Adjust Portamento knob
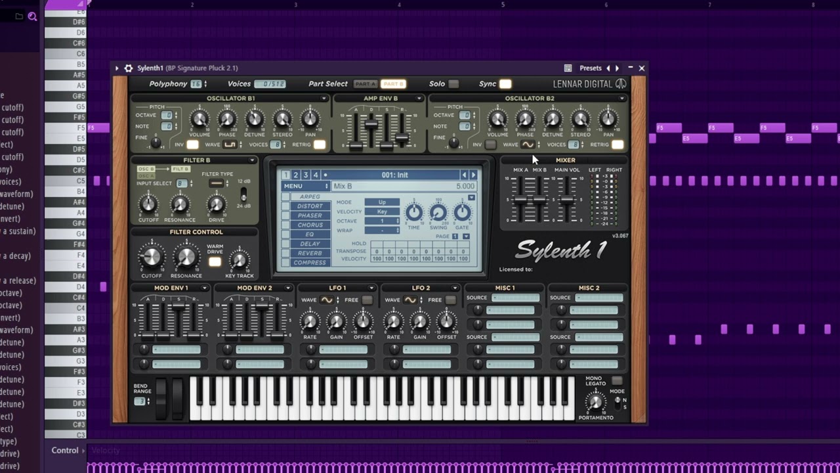Image resolution: width=840 pixels, height=473 pixels. coord(596,401)
